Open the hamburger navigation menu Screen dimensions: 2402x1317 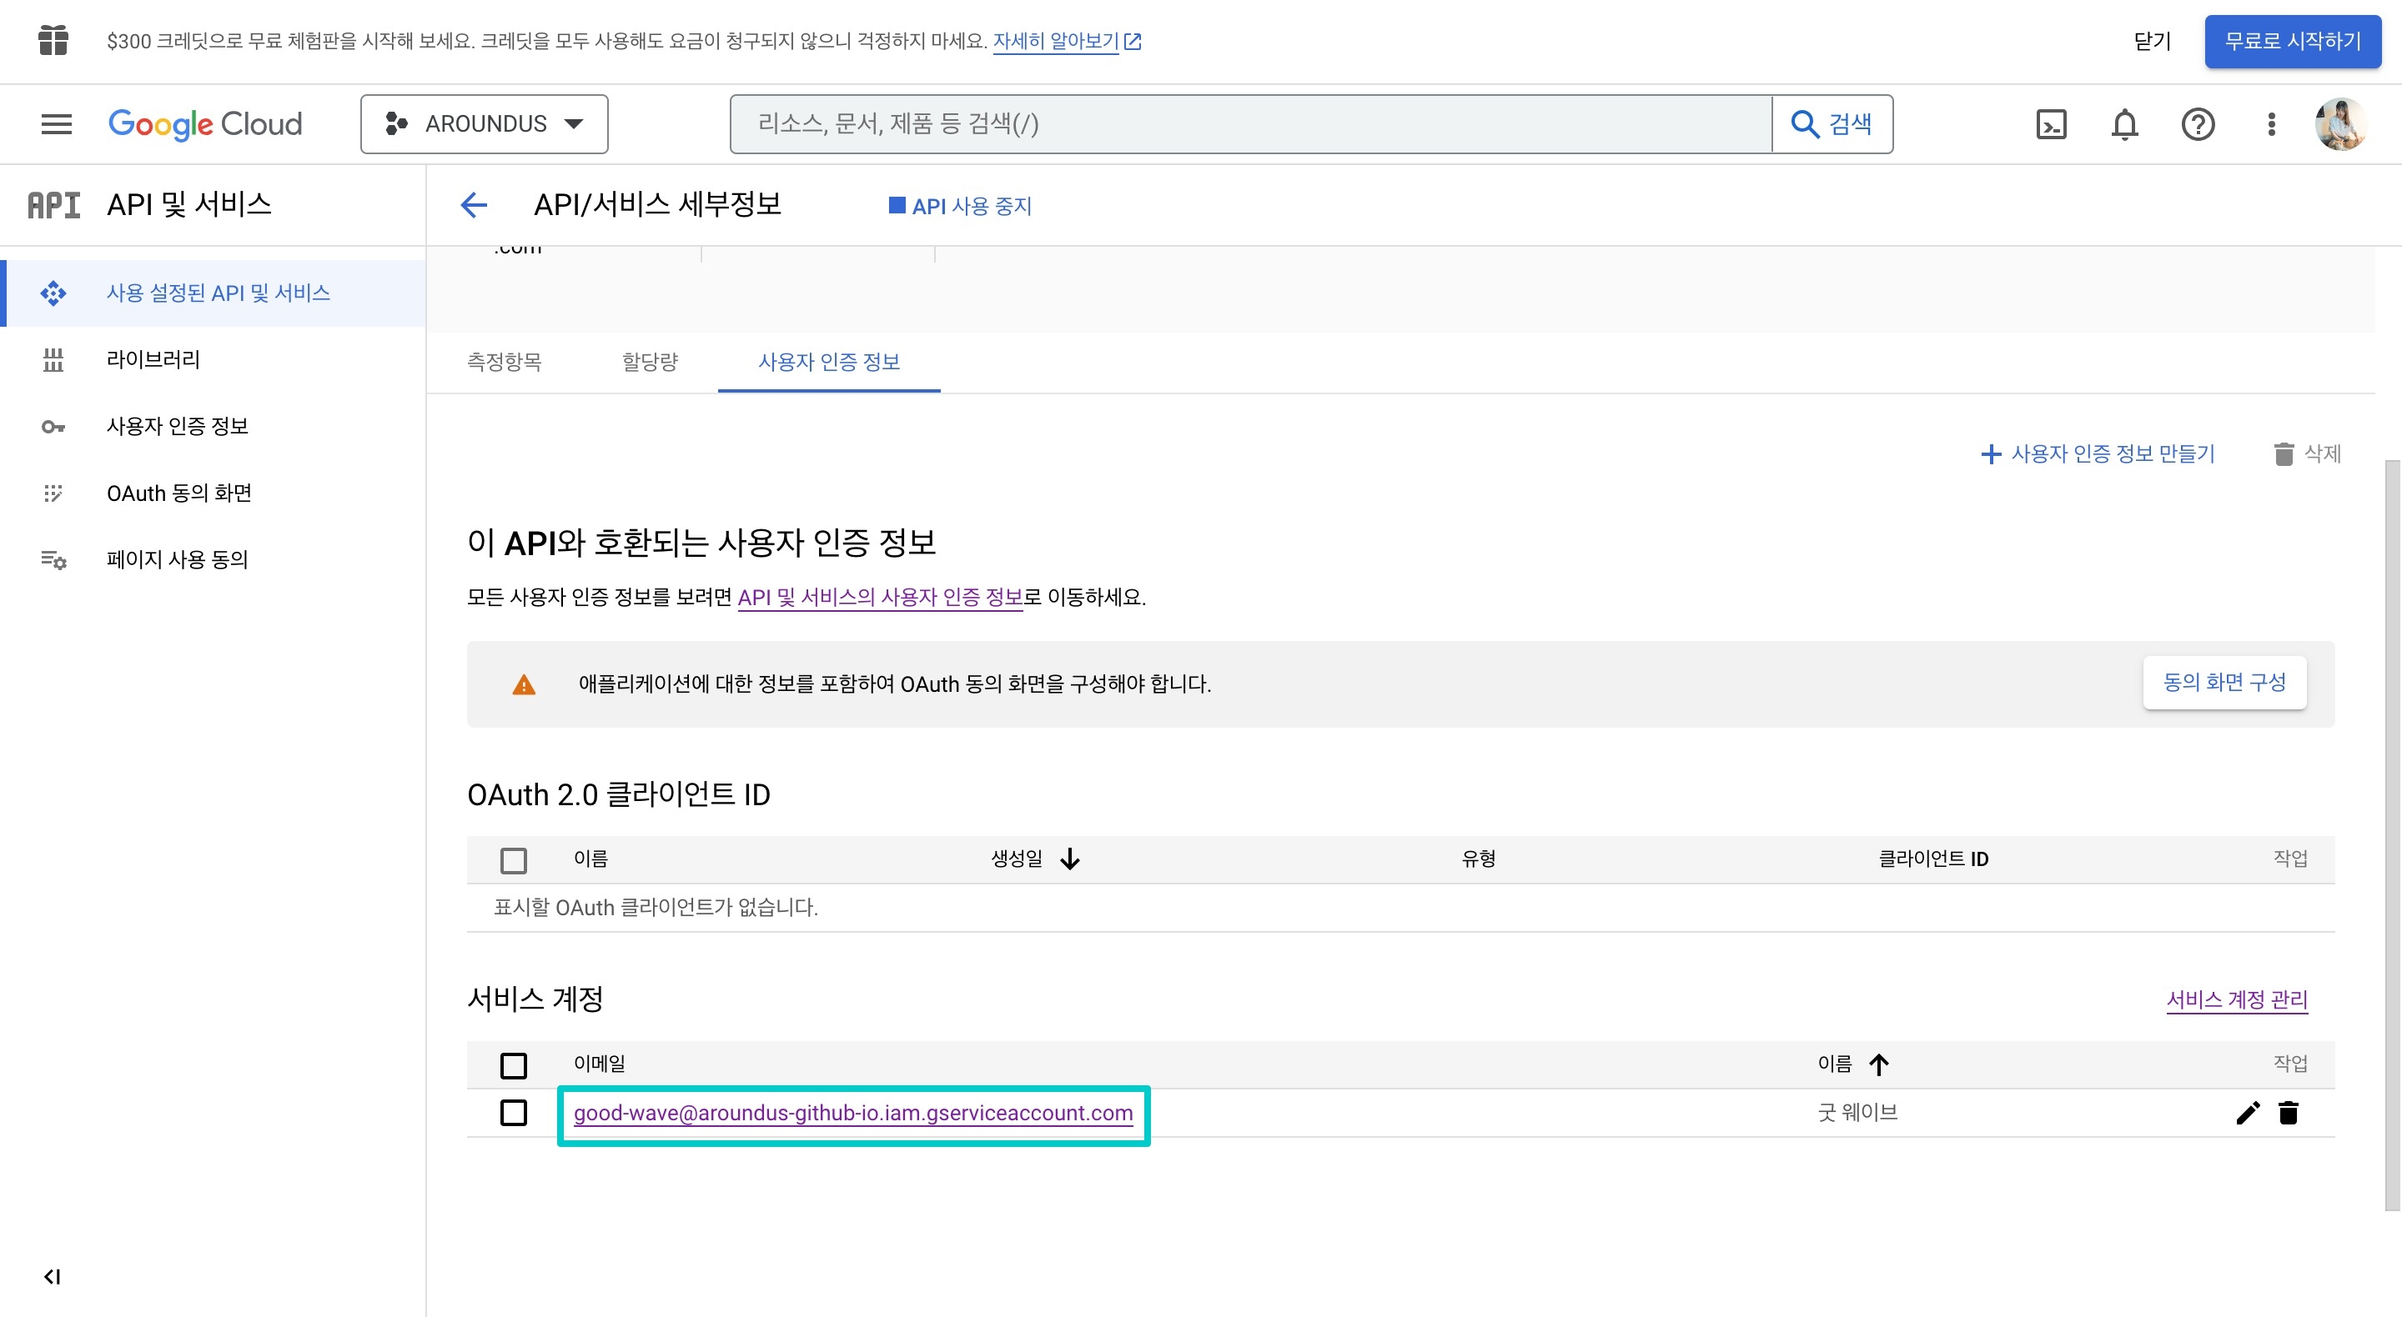[56, 124]
